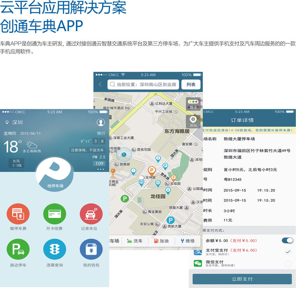This screenshot has width=296, height=288.
Task: Tap the 粤B12345 license plate value
Action: pos(233,179)
